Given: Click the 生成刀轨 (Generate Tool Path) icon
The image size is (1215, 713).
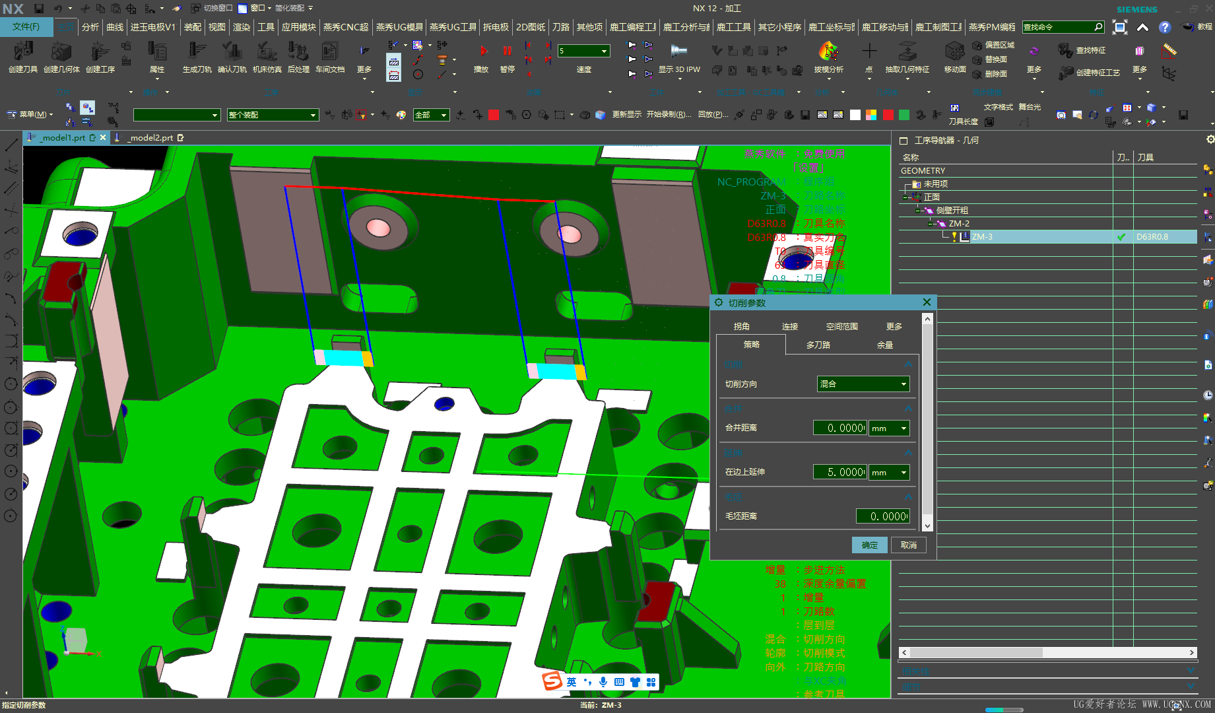Looking at the screenshot, I should click(x=197, y=52).
